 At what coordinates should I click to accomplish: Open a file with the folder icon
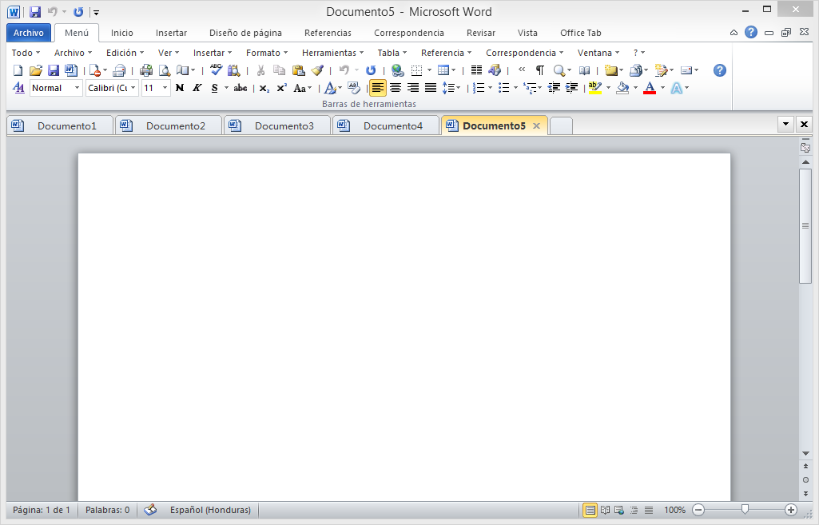(x=35, y=70)
